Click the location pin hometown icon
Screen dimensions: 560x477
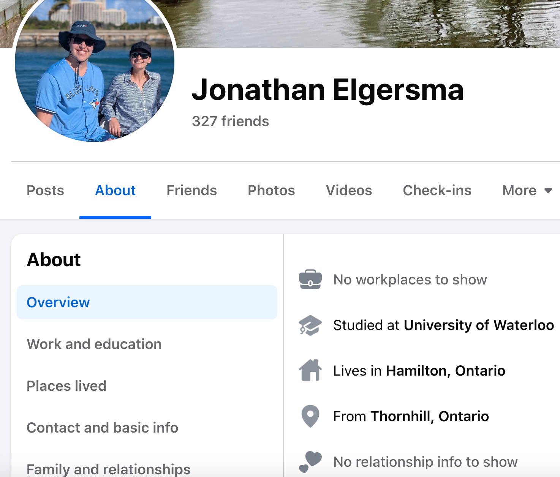pos(310,416)
